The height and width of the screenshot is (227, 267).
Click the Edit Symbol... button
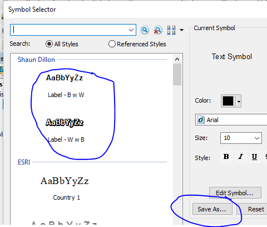[x=235, y=193]
